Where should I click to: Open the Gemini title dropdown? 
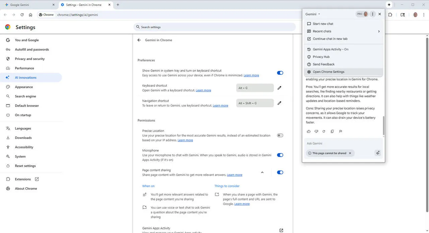[x=313, y=14]
